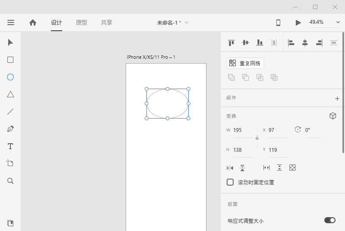The width and height of the screenshot is (345, 231).
Task: Select the Artboard tool
Action: (10, 163)
